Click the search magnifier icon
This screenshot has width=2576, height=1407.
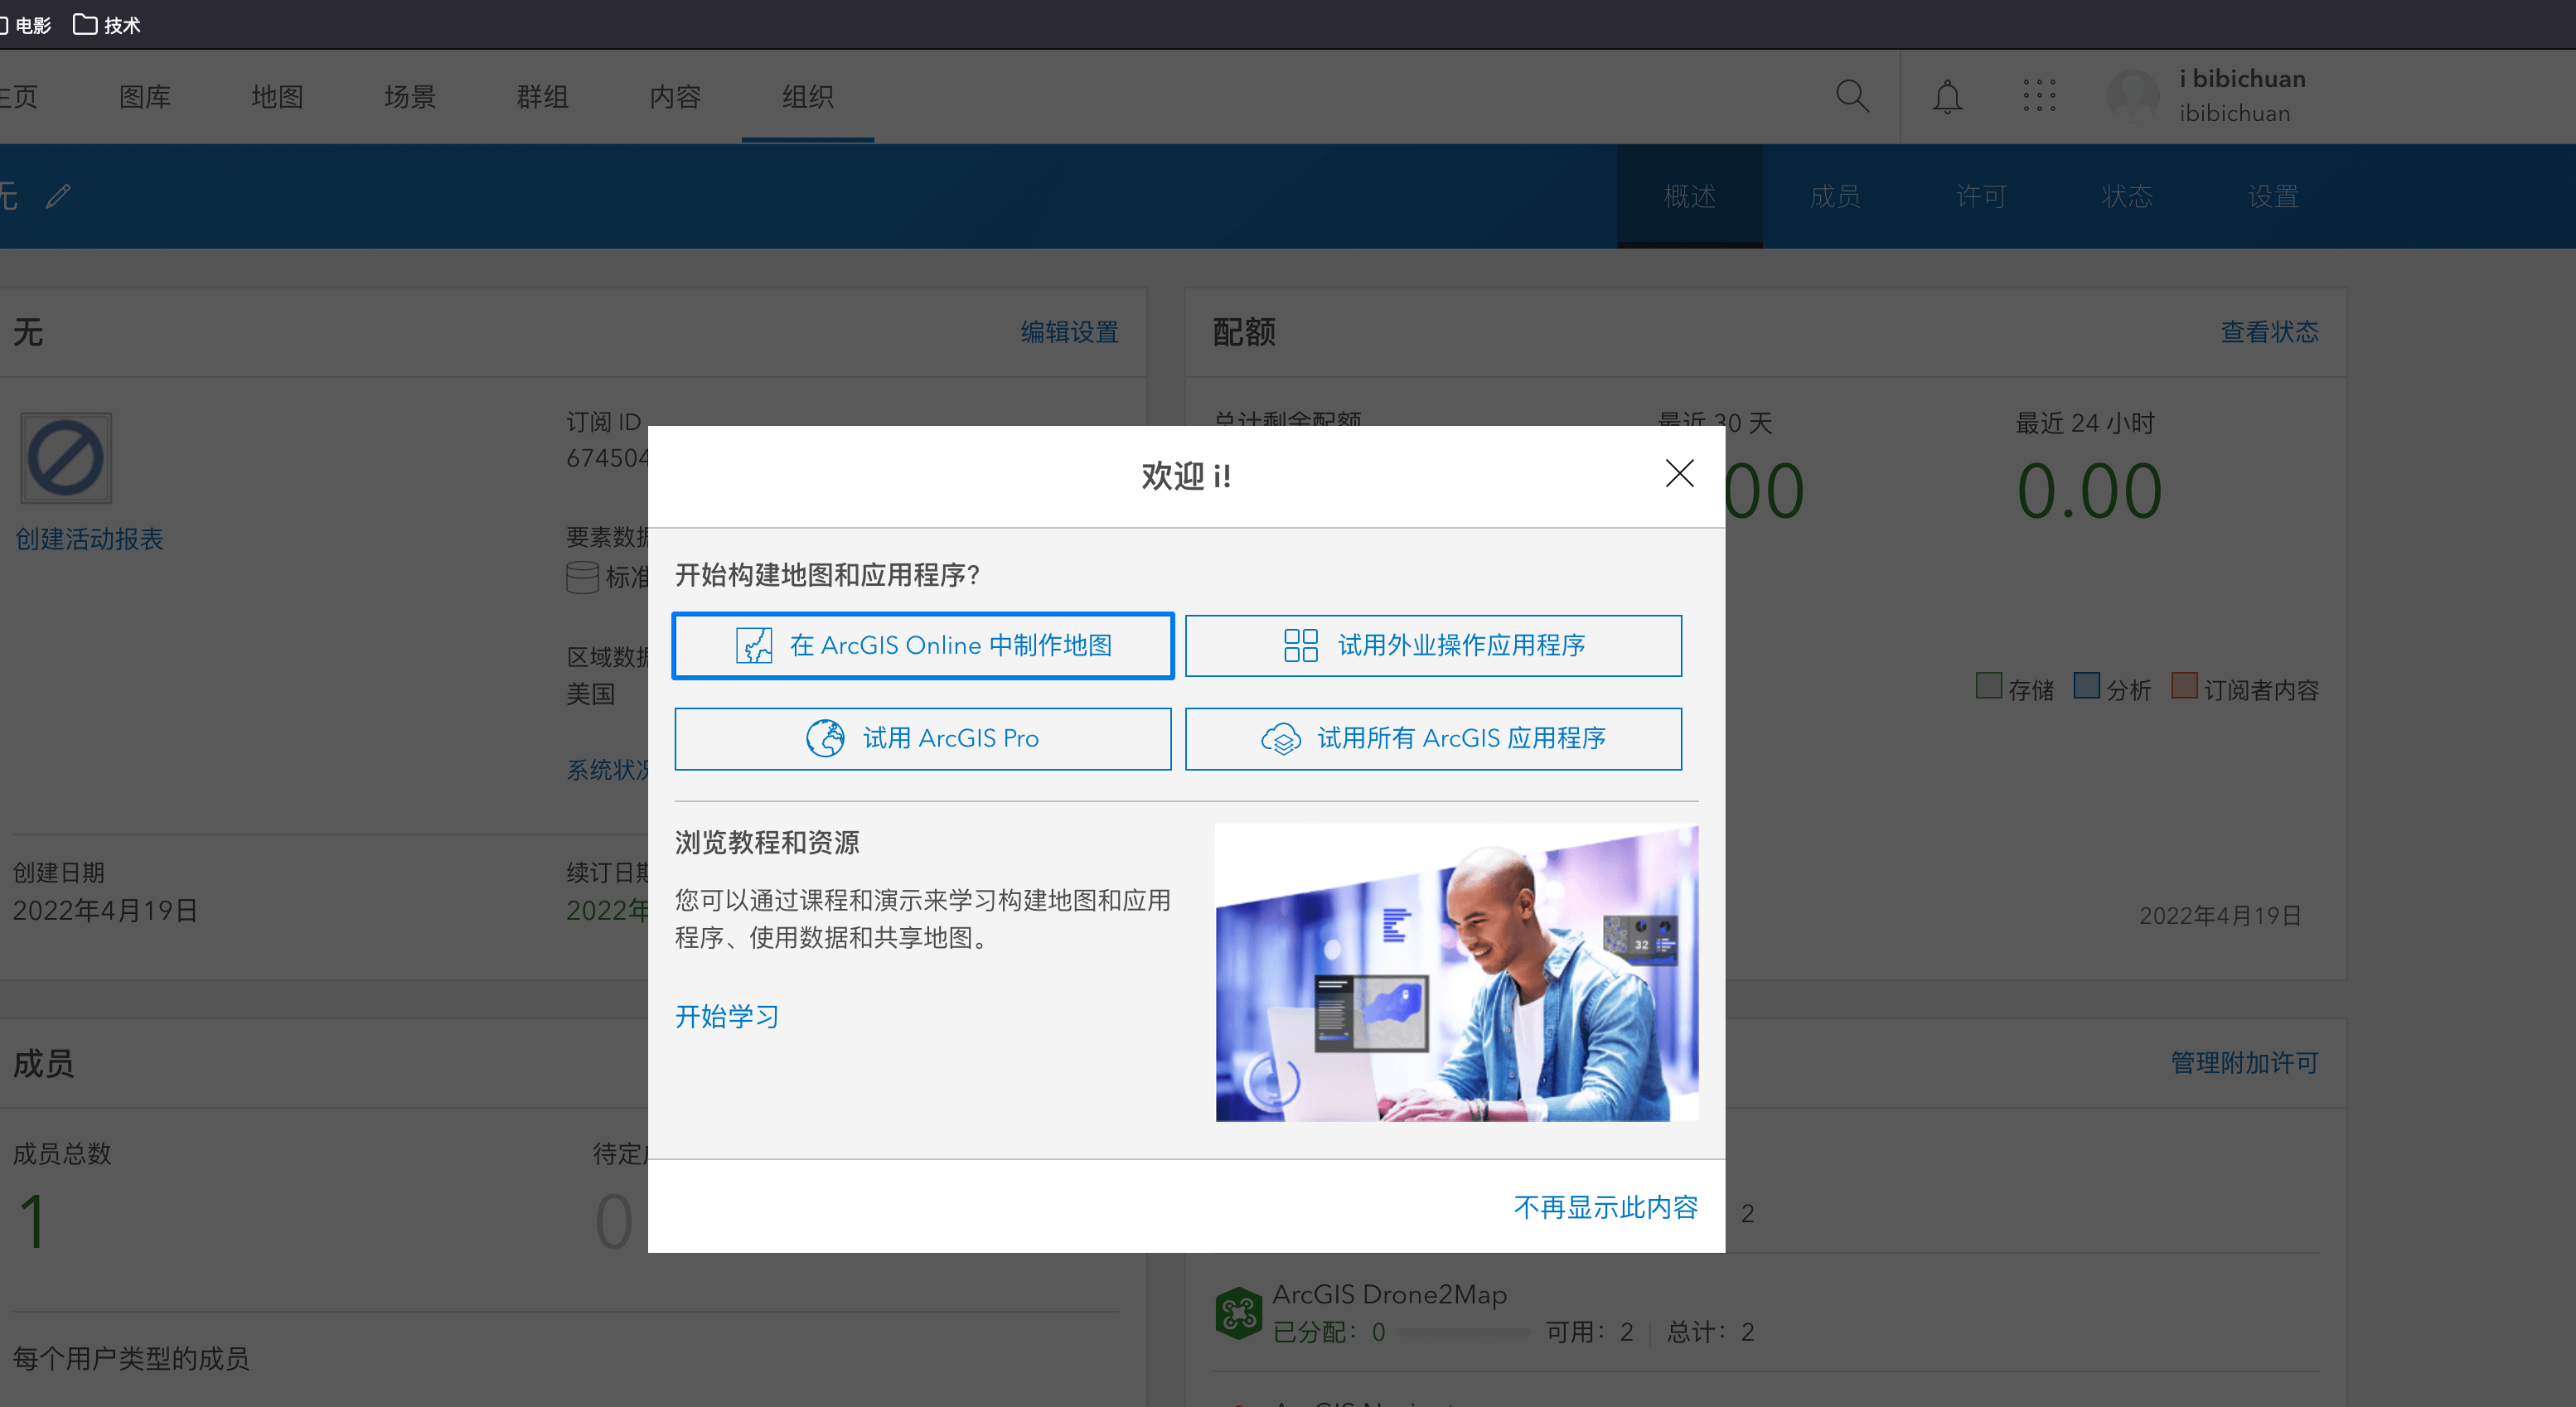click(1852, 96)
